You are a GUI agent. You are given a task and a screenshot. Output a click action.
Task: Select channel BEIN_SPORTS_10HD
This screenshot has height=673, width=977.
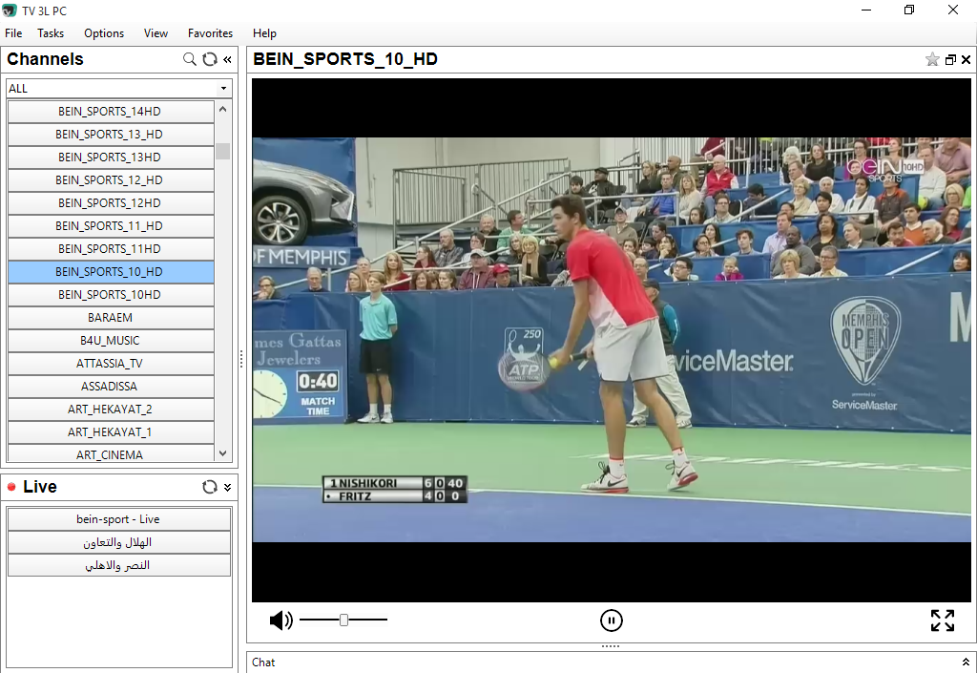[111, 295]
